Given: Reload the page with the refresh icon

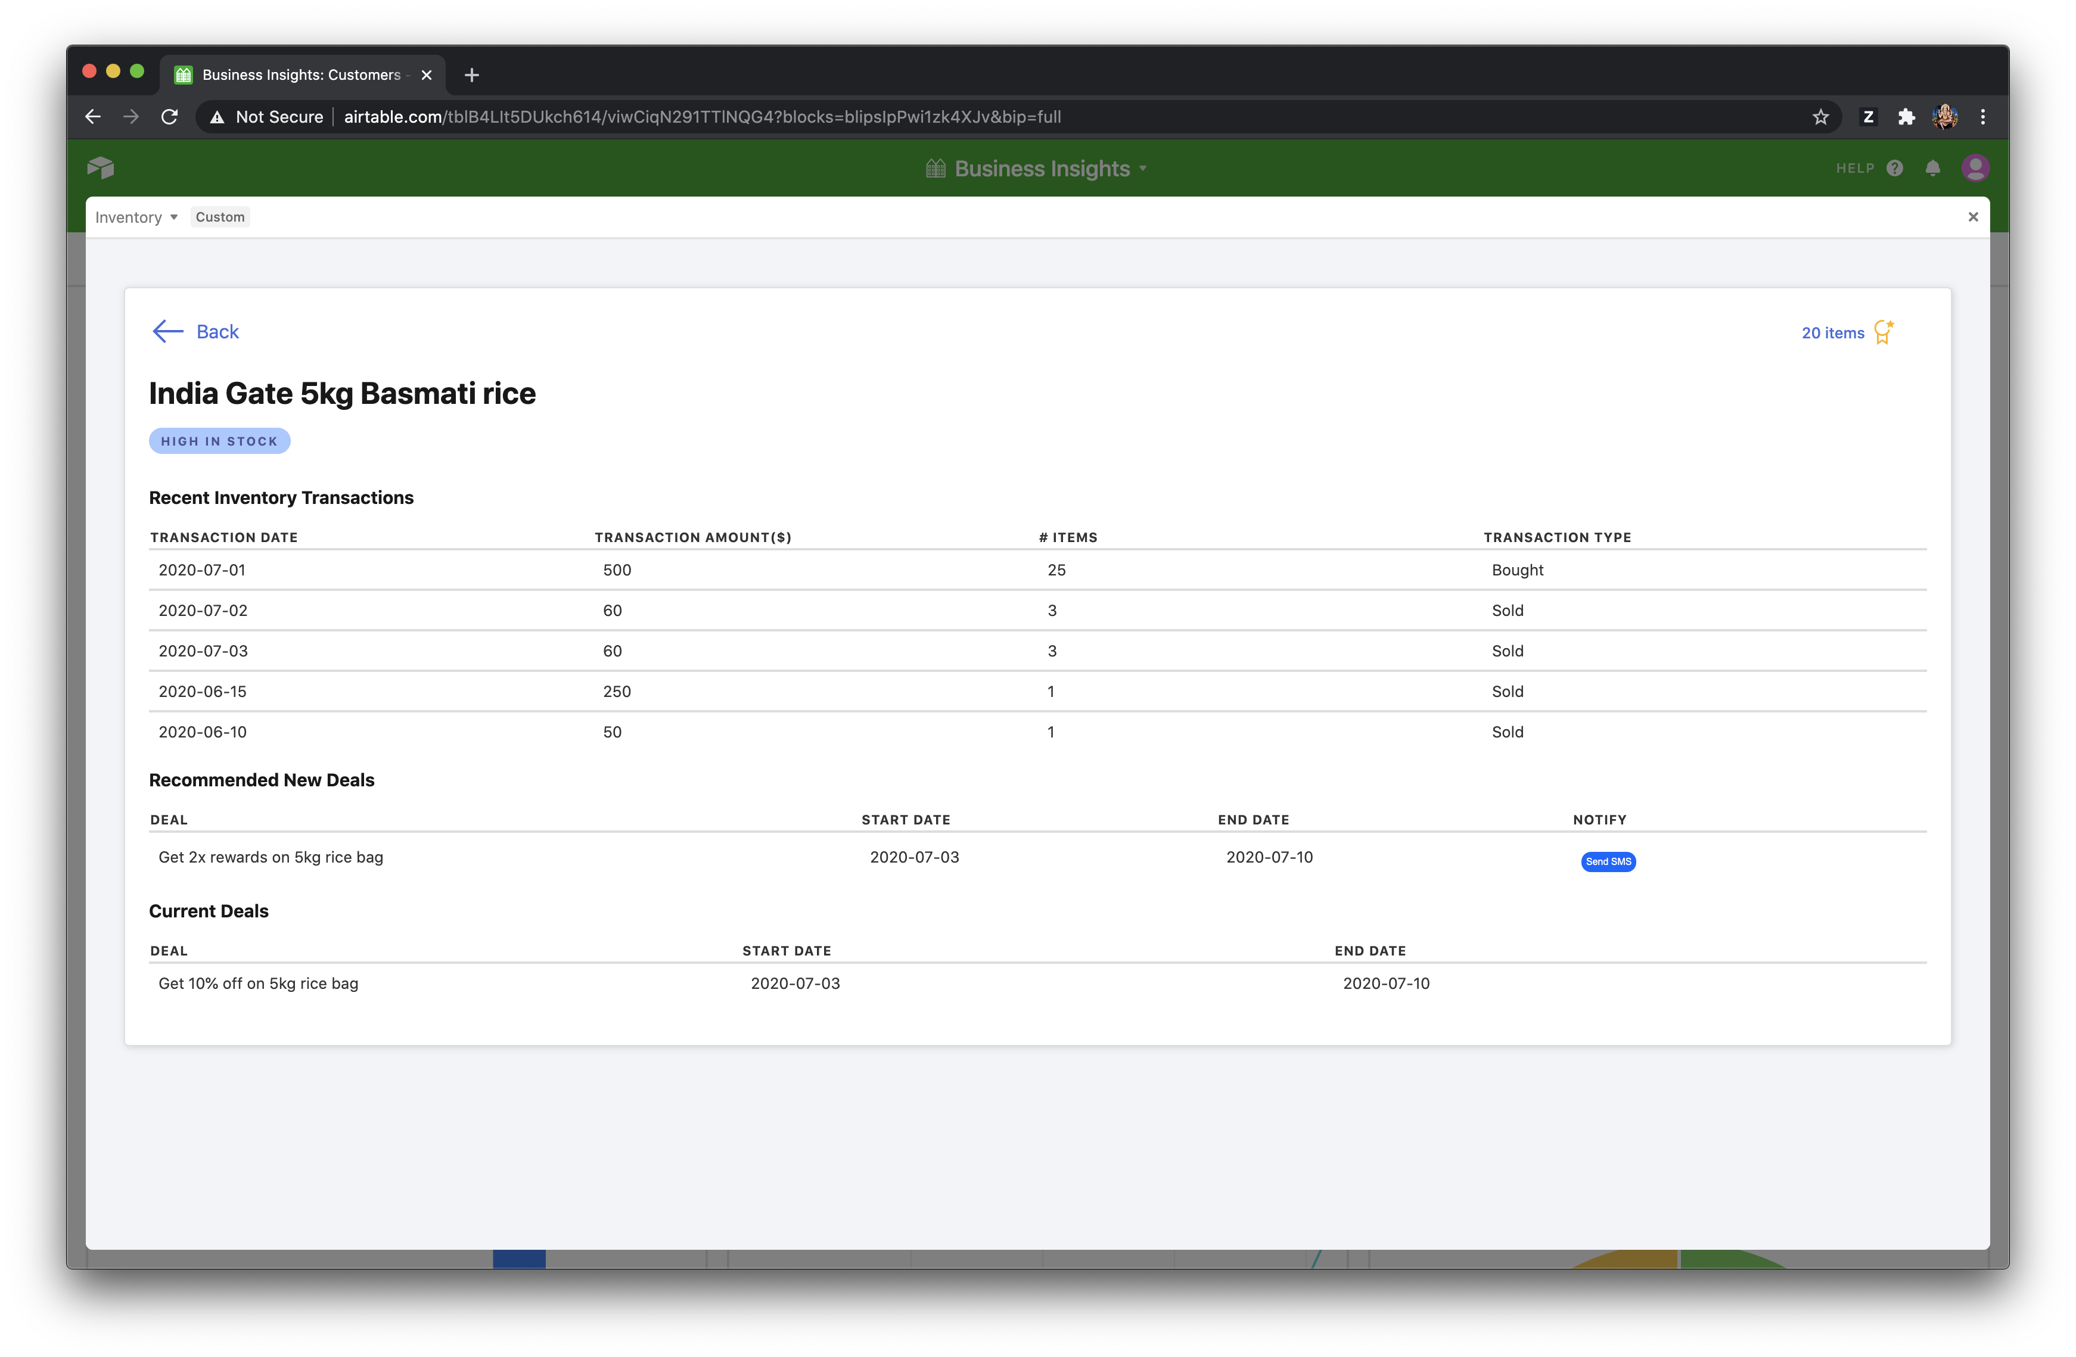Looking at the screenshot, I should [170, 117].
